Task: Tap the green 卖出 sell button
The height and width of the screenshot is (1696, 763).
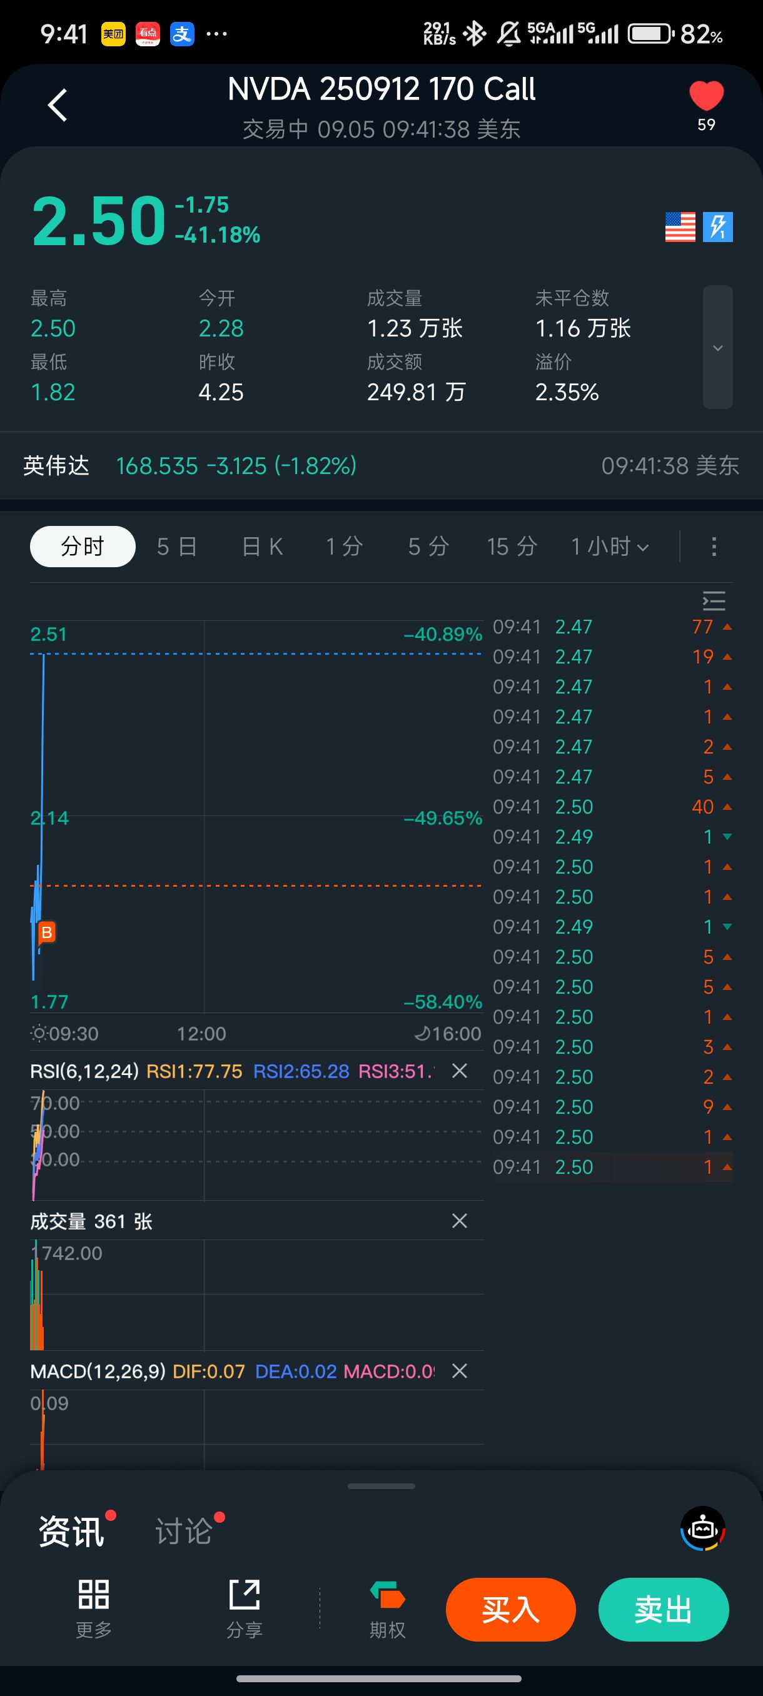Action: 664,1610
